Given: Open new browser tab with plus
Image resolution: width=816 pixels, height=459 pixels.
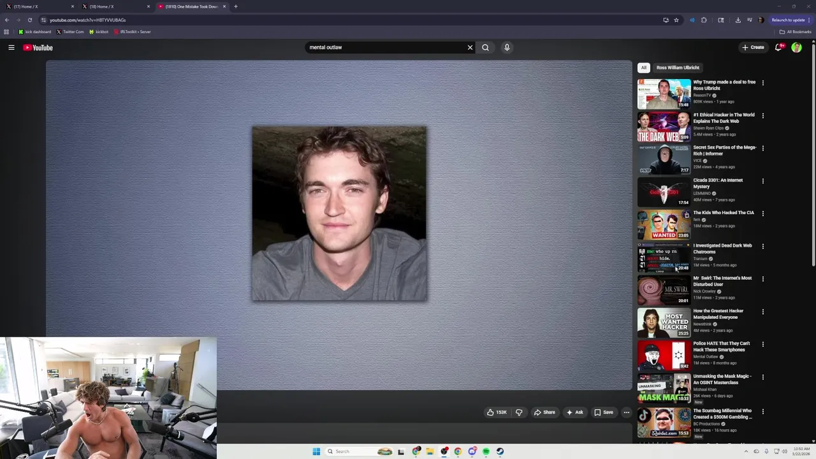Looking at the screenshot, I should tap(236, 6).
